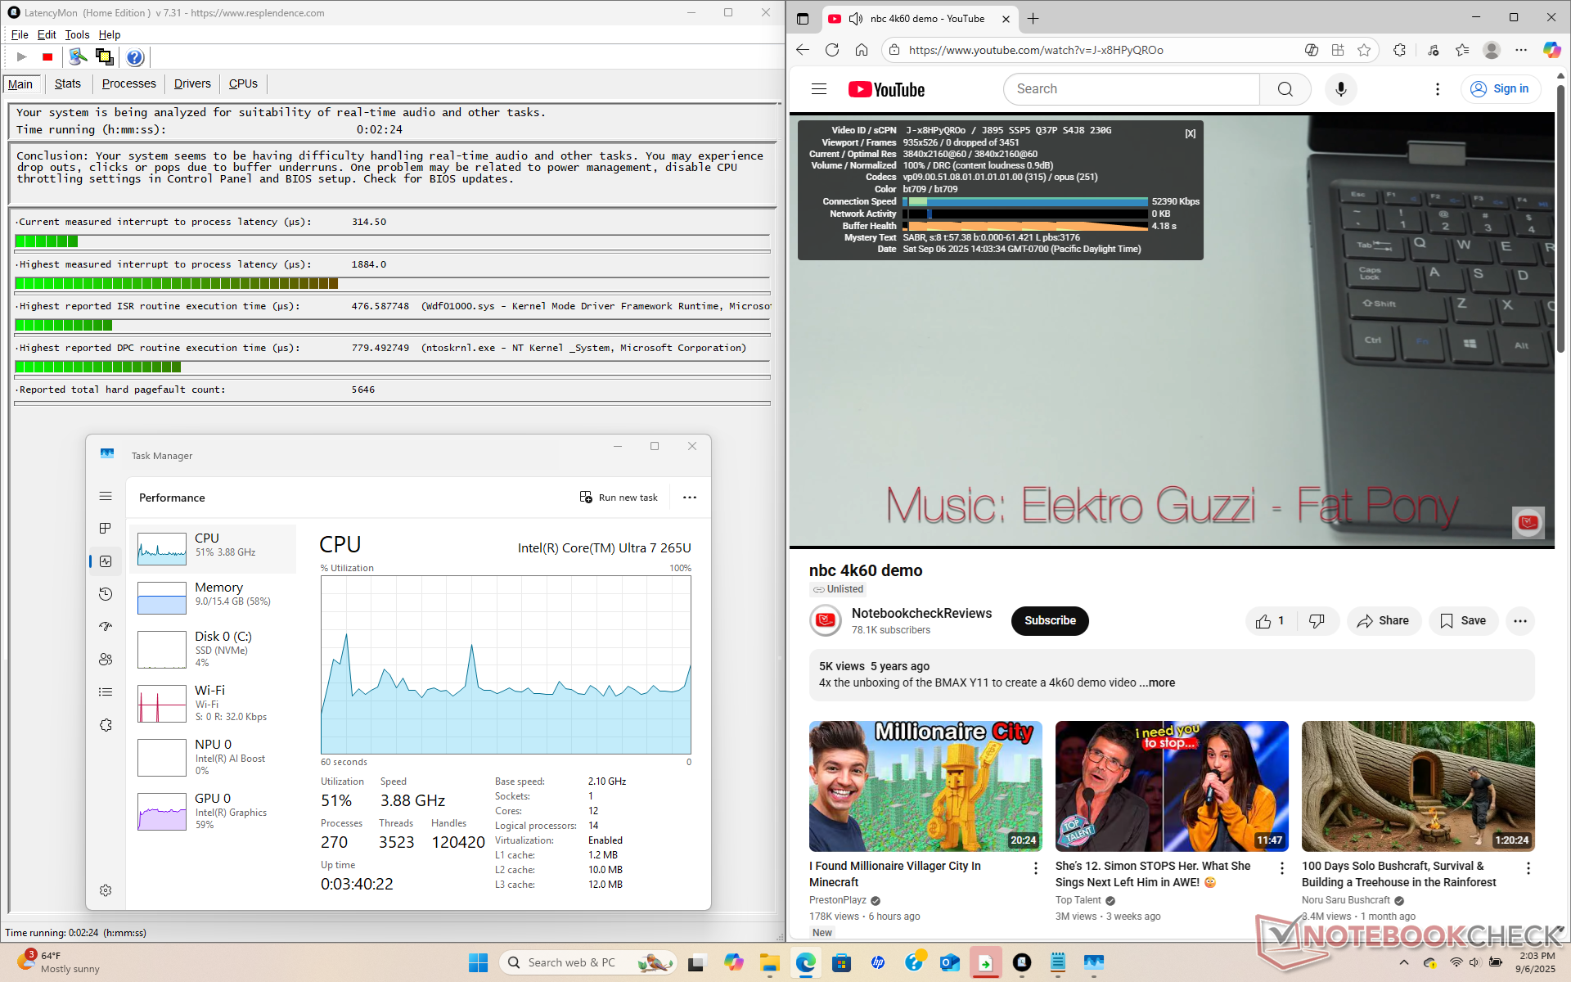The width and height of the screenshot is (1571, 982).
Task: Open Task Manager App history icon
Action: tap(106, 594)
